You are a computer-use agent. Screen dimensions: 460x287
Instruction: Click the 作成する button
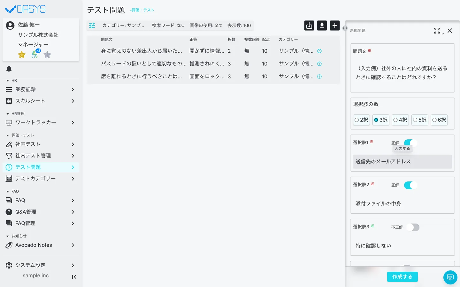(402, 277)
